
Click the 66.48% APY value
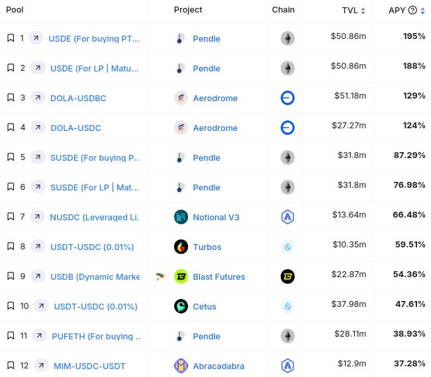[408, 214]
